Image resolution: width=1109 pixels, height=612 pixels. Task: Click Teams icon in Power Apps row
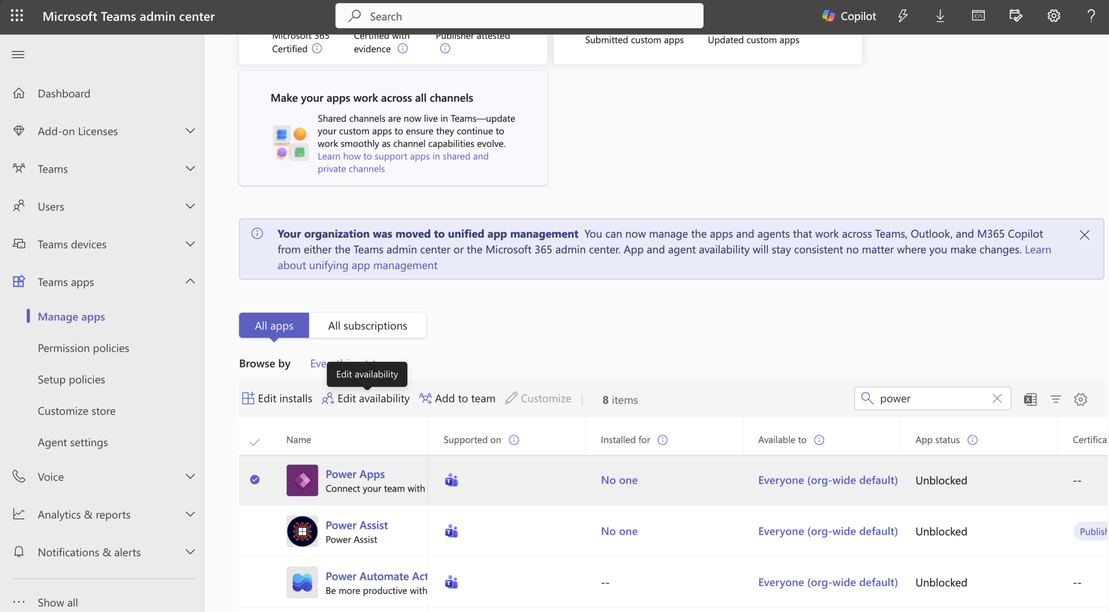tap(451, 480)
